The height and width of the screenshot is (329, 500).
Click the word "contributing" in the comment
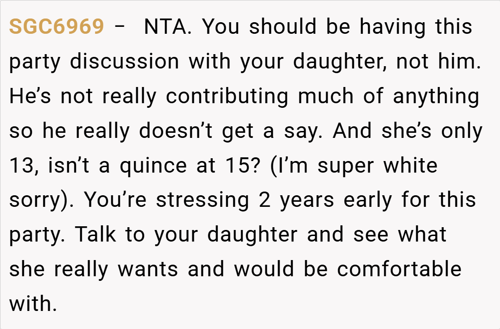(x=227, y=96)
